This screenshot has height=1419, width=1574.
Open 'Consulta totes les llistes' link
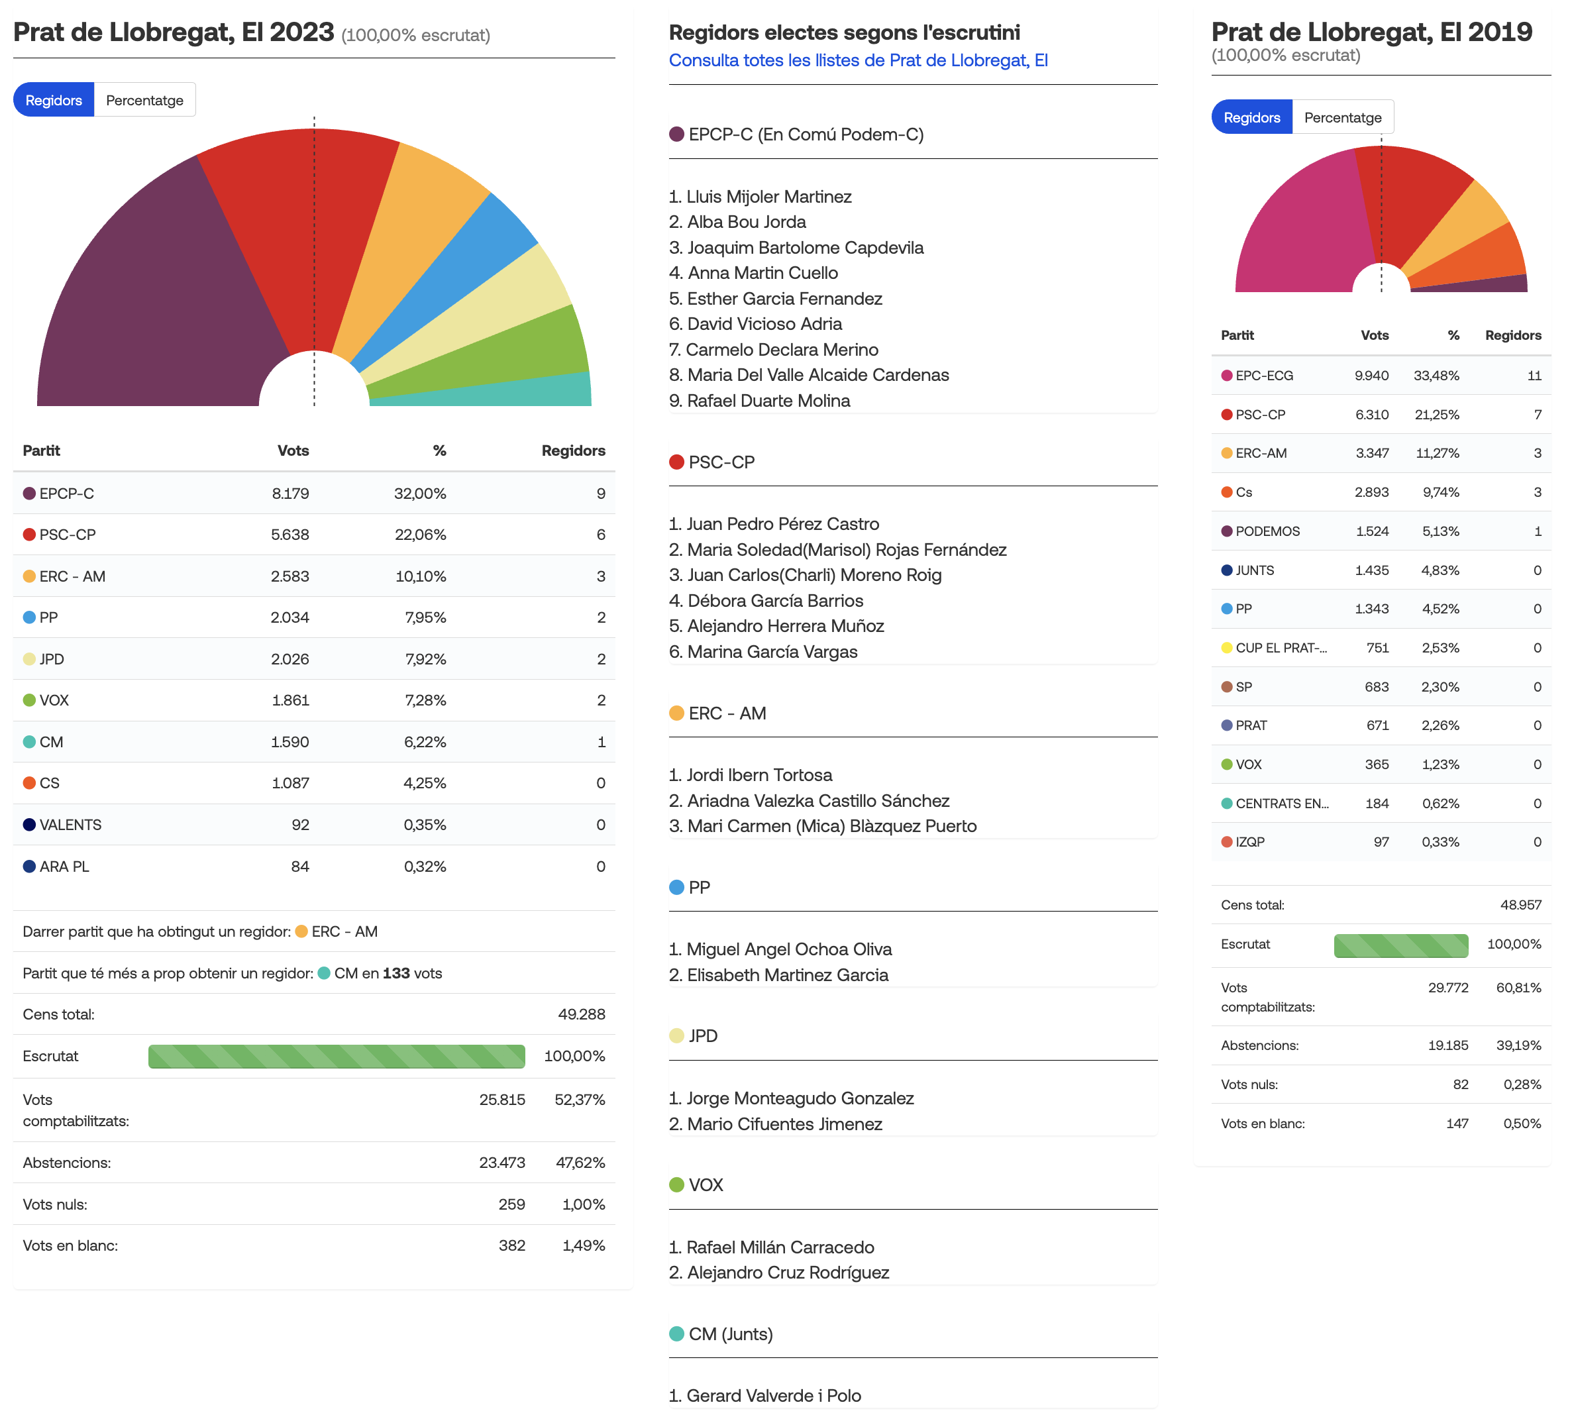pyautogui.click(x=858, y=60)
